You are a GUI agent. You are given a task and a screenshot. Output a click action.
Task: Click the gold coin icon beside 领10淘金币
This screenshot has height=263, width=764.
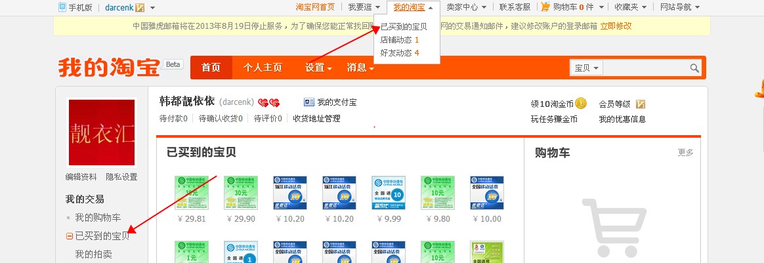(x=580, y=103)
